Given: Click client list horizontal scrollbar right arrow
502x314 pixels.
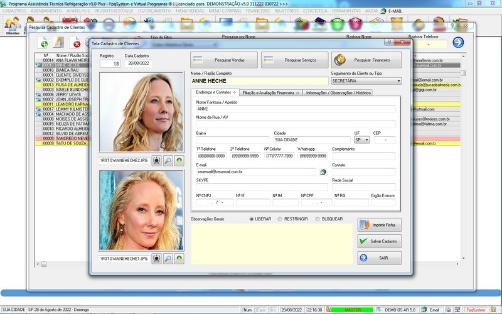Looking at the screenshot, I should pos(457,264).
